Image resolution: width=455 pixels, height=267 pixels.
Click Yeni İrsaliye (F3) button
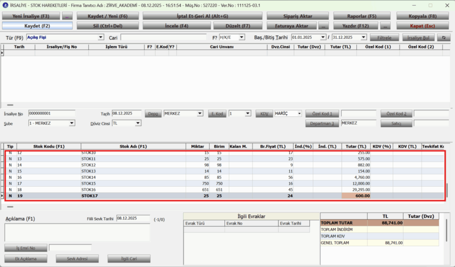click(31, 16)
